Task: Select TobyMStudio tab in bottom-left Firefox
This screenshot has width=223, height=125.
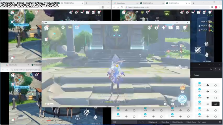Action: (16, 65)
